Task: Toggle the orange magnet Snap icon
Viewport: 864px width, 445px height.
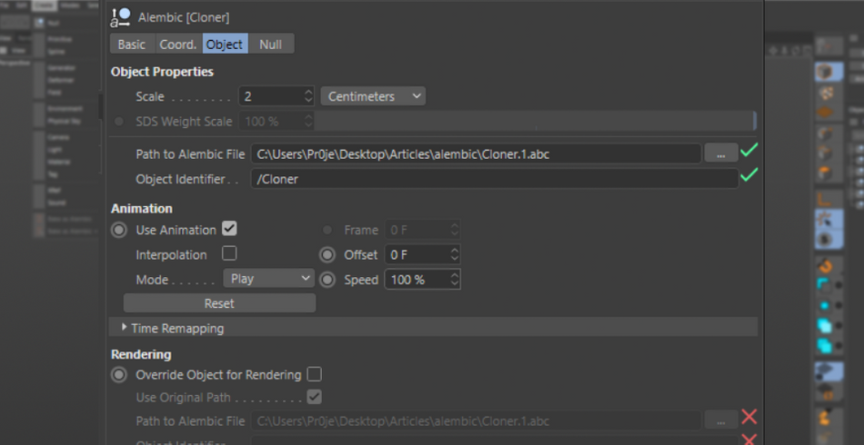Action: point(825,266)
